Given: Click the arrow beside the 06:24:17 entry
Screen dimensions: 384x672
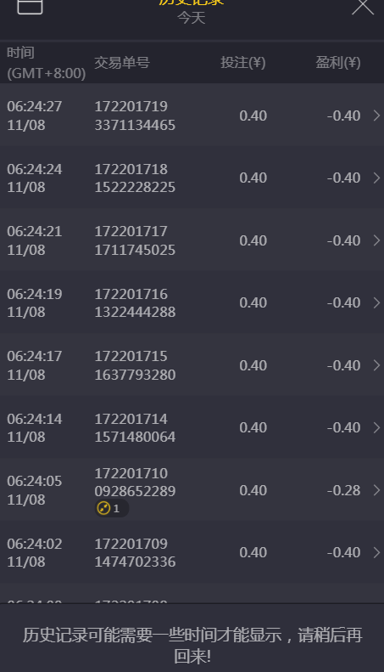Looking at the screenshot, I should coord(376,365).
